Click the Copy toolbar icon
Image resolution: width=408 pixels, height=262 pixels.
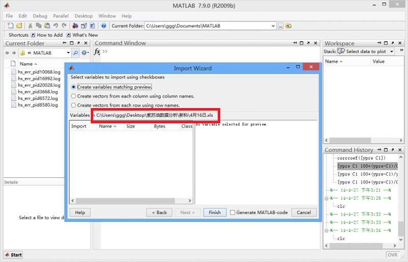39,25
